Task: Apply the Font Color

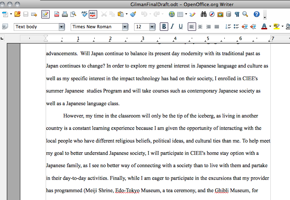Action: [264, 26]
